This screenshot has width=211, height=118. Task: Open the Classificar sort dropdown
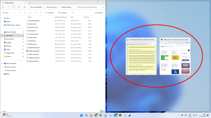[x=50, y=13]
